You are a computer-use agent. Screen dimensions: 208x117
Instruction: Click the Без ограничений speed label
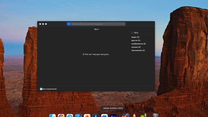(x=50, y=89)
